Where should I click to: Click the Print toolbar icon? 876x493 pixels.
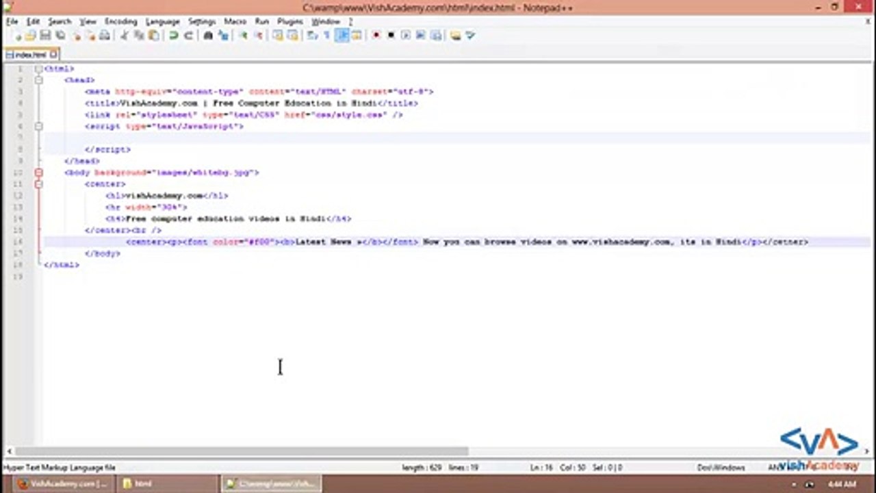tap(106, 35)
